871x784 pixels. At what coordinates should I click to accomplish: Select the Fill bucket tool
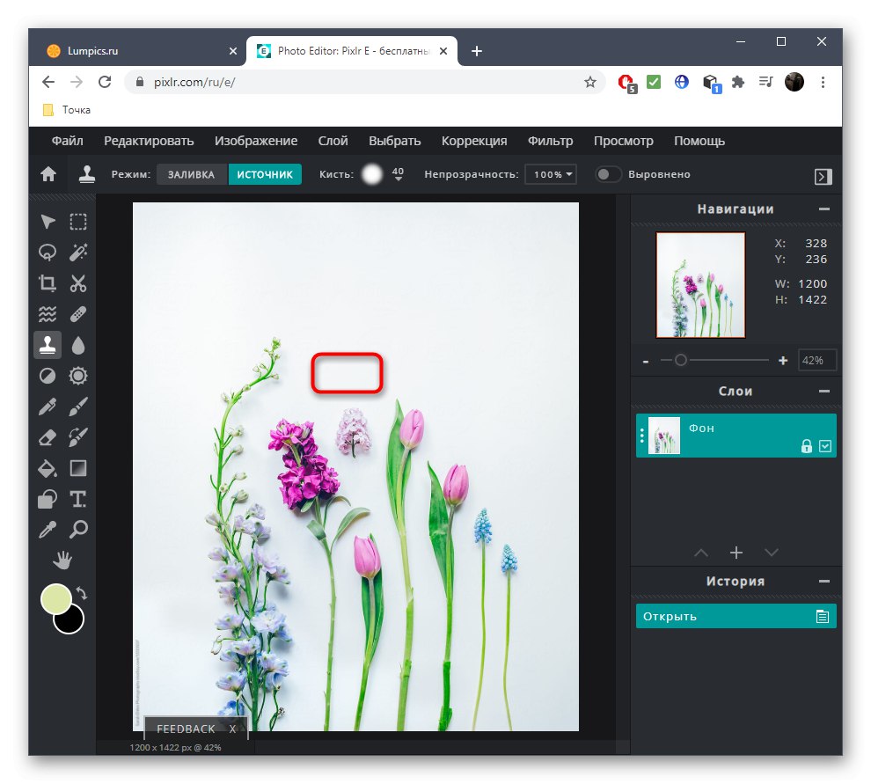tap(48, 468)
